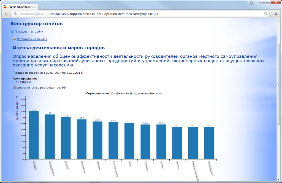Click the Общее количество респондентов: 66 text

click(39, 88)
